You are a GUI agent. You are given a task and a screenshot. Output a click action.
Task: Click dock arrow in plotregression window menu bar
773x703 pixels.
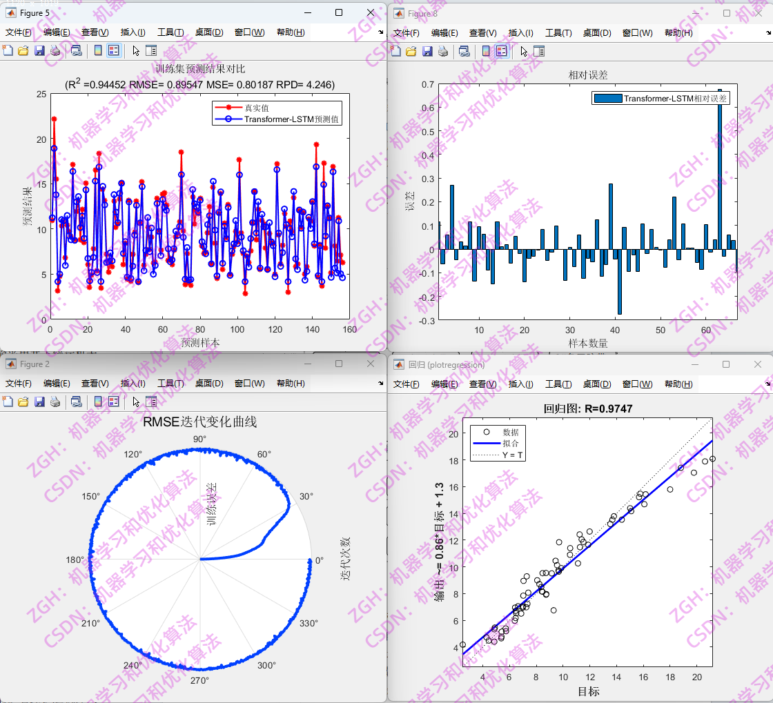(x=769, y=384)
